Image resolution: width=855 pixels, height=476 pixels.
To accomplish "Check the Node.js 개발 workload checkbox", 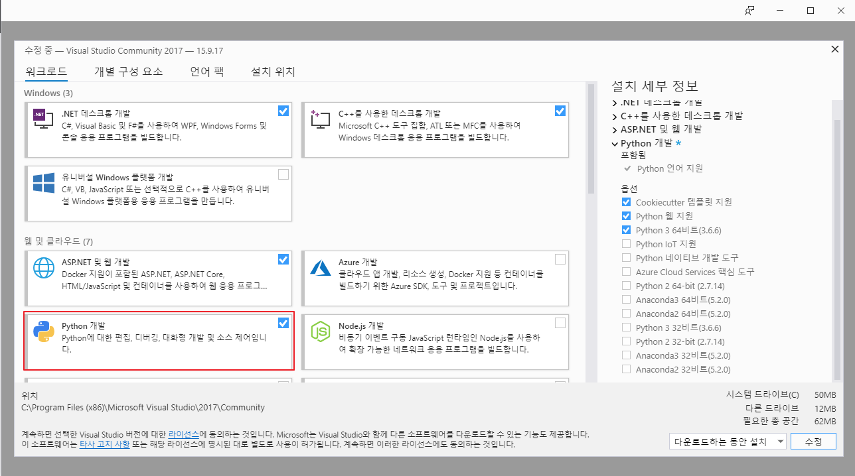I will coord(560,323).
